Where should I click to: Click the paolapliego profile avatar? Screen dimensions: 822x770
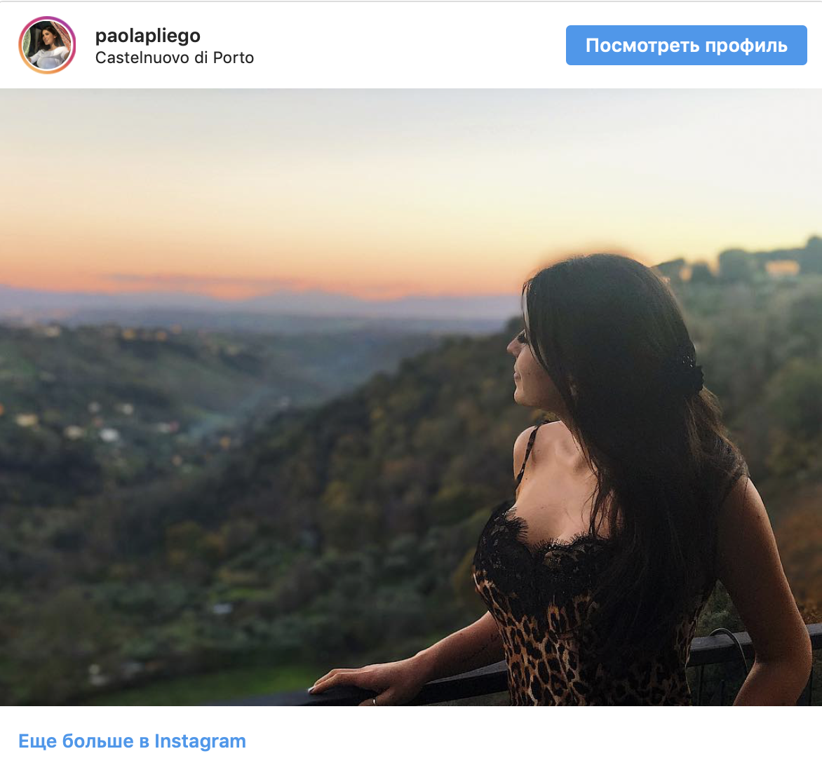tap(47, 46)
